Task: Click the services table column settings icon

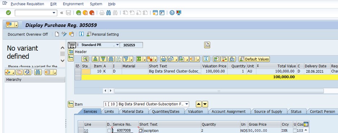Action: (x=306, y=124)
